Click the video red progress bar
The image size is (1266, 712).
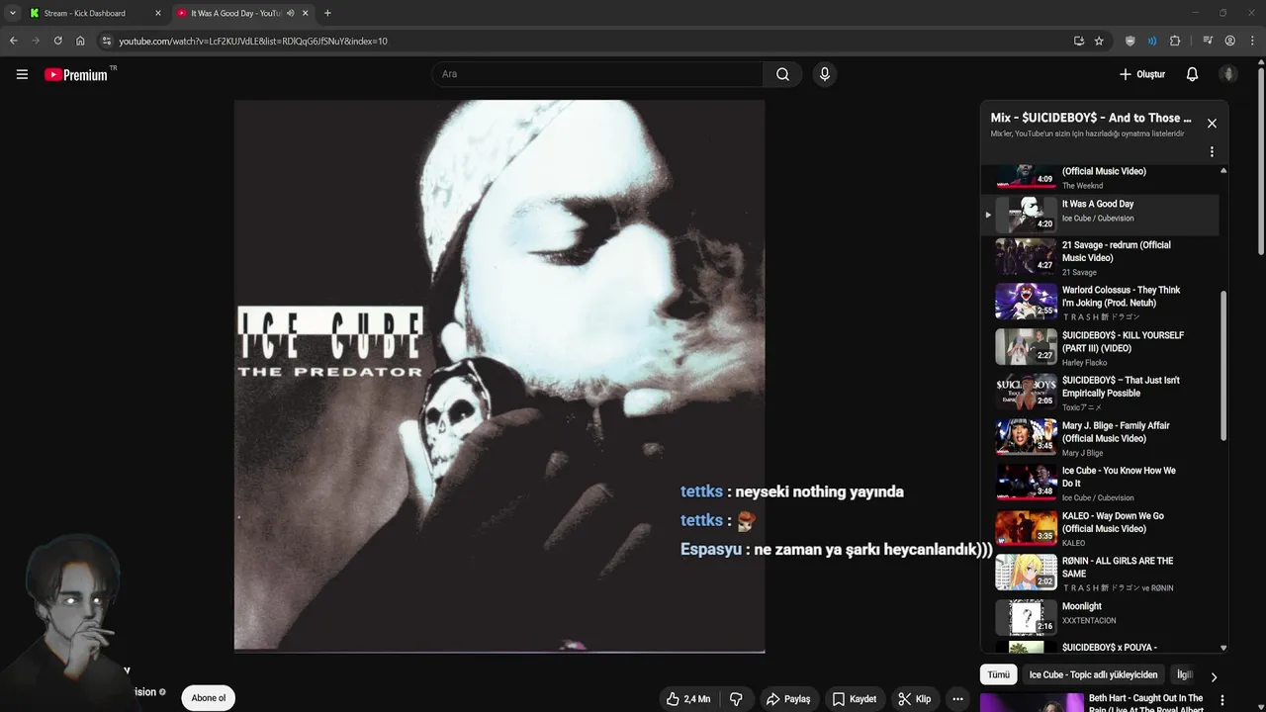coord(499,652)
